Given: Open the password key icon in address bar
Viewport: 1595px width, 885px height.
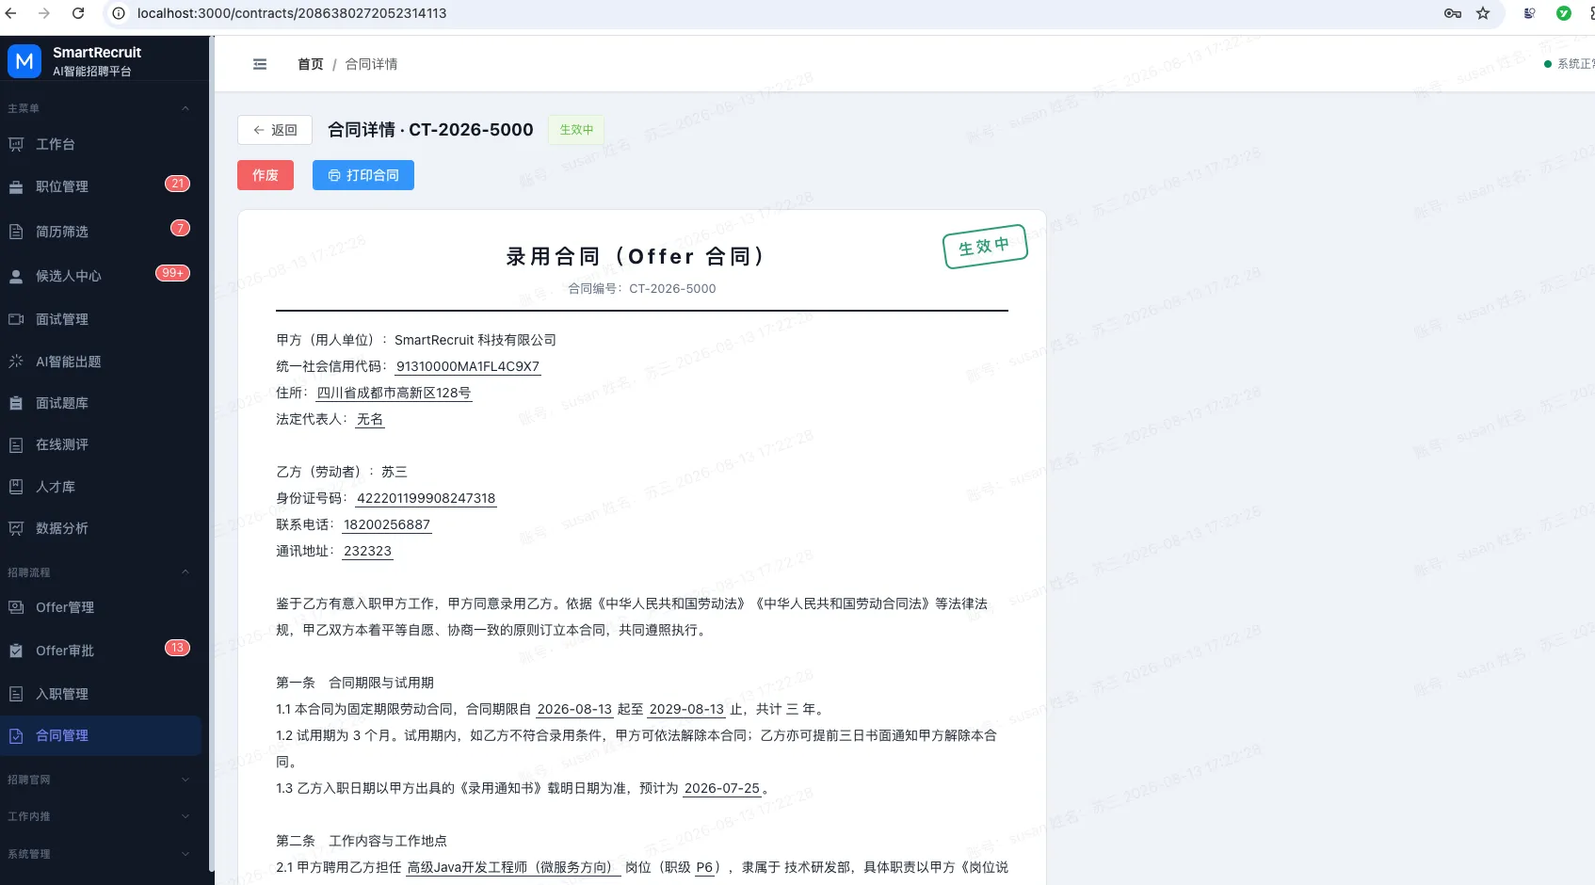Looking at the screenshot, I should 1453,13.
